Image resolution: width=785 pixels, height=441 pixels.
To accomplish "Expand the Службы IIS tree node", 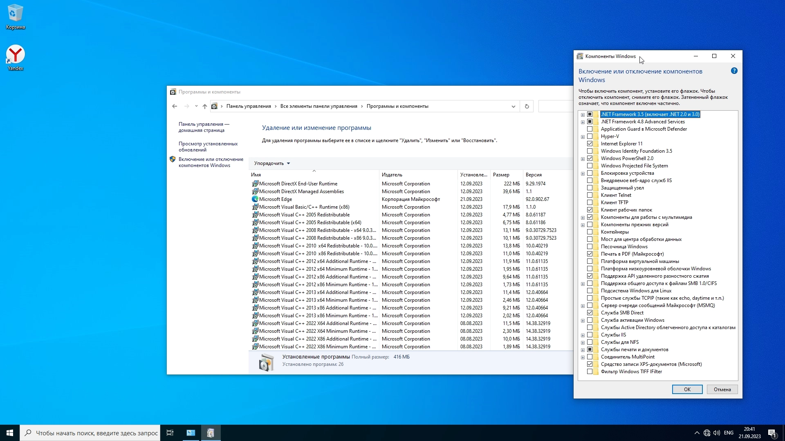I will pyautogui.click(x=583, y=335).
